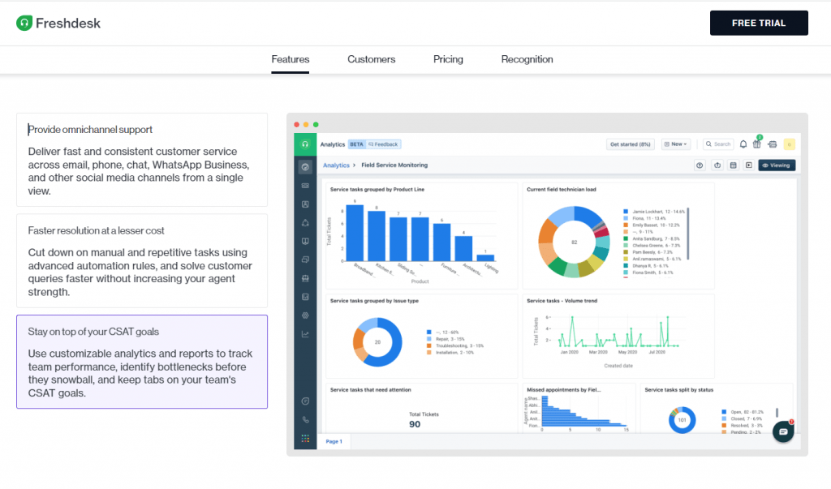The height and width of the screenshot is (489, 831).
Task: Click the export share icon in the report toolbar
Action: (x=717, y=165)
